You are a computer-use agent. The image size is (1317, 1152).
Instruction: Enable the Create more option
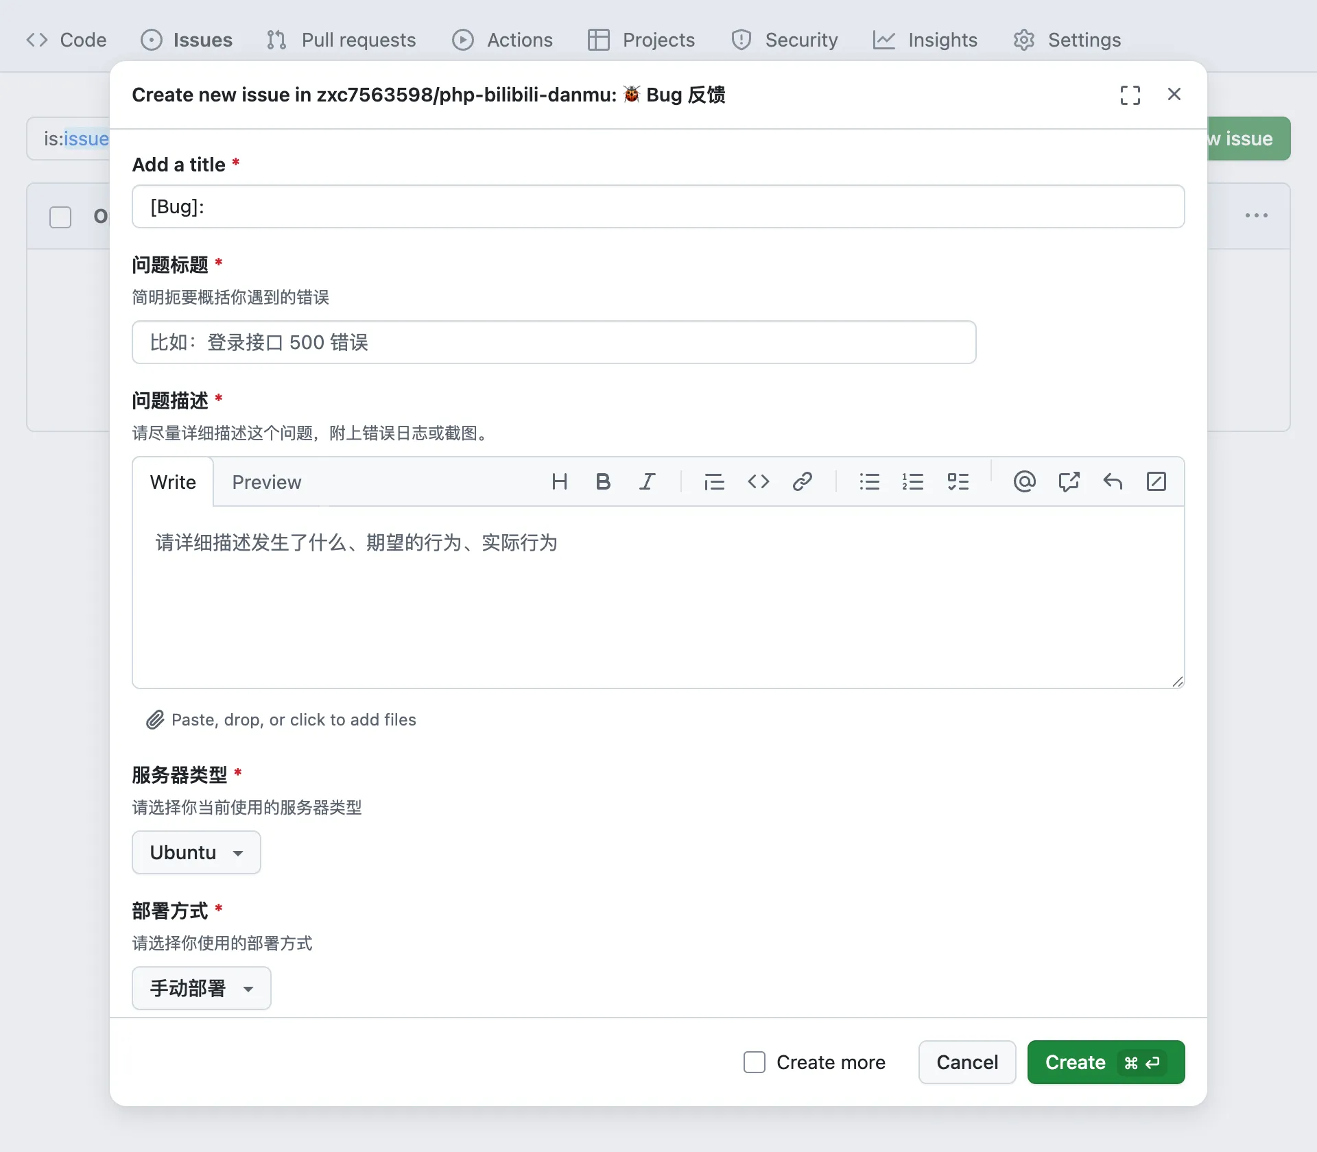point(755,1061)
